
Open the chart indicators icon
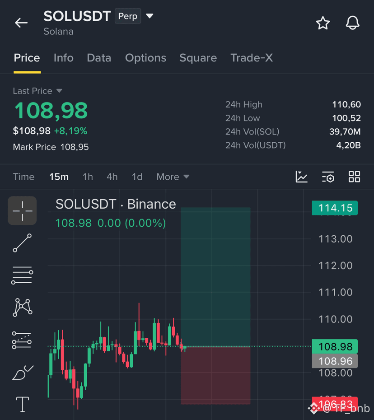tap(301, 177)
